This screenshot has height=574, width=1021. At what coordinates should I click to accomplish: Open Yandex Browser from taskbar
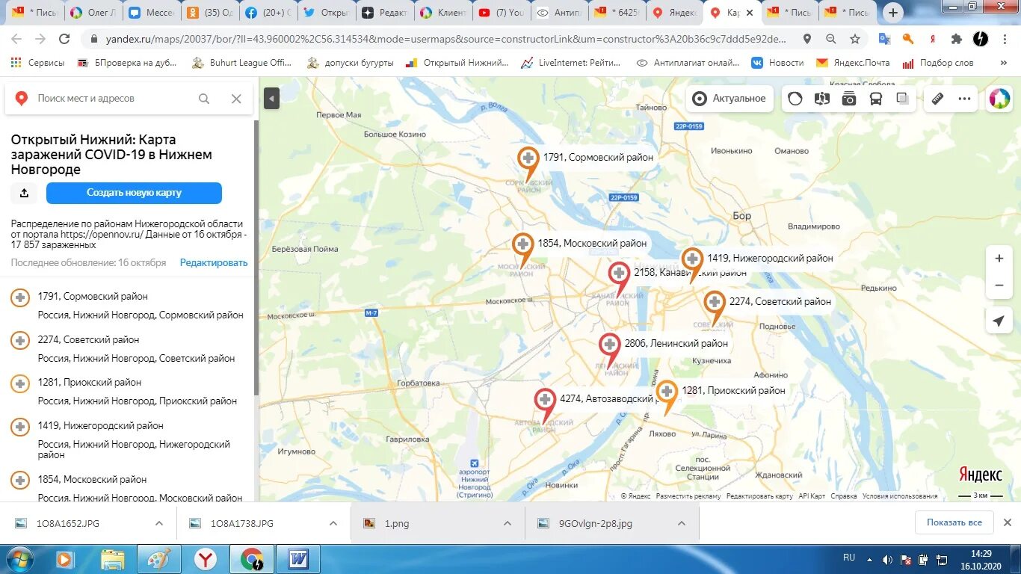coord(206,559)
